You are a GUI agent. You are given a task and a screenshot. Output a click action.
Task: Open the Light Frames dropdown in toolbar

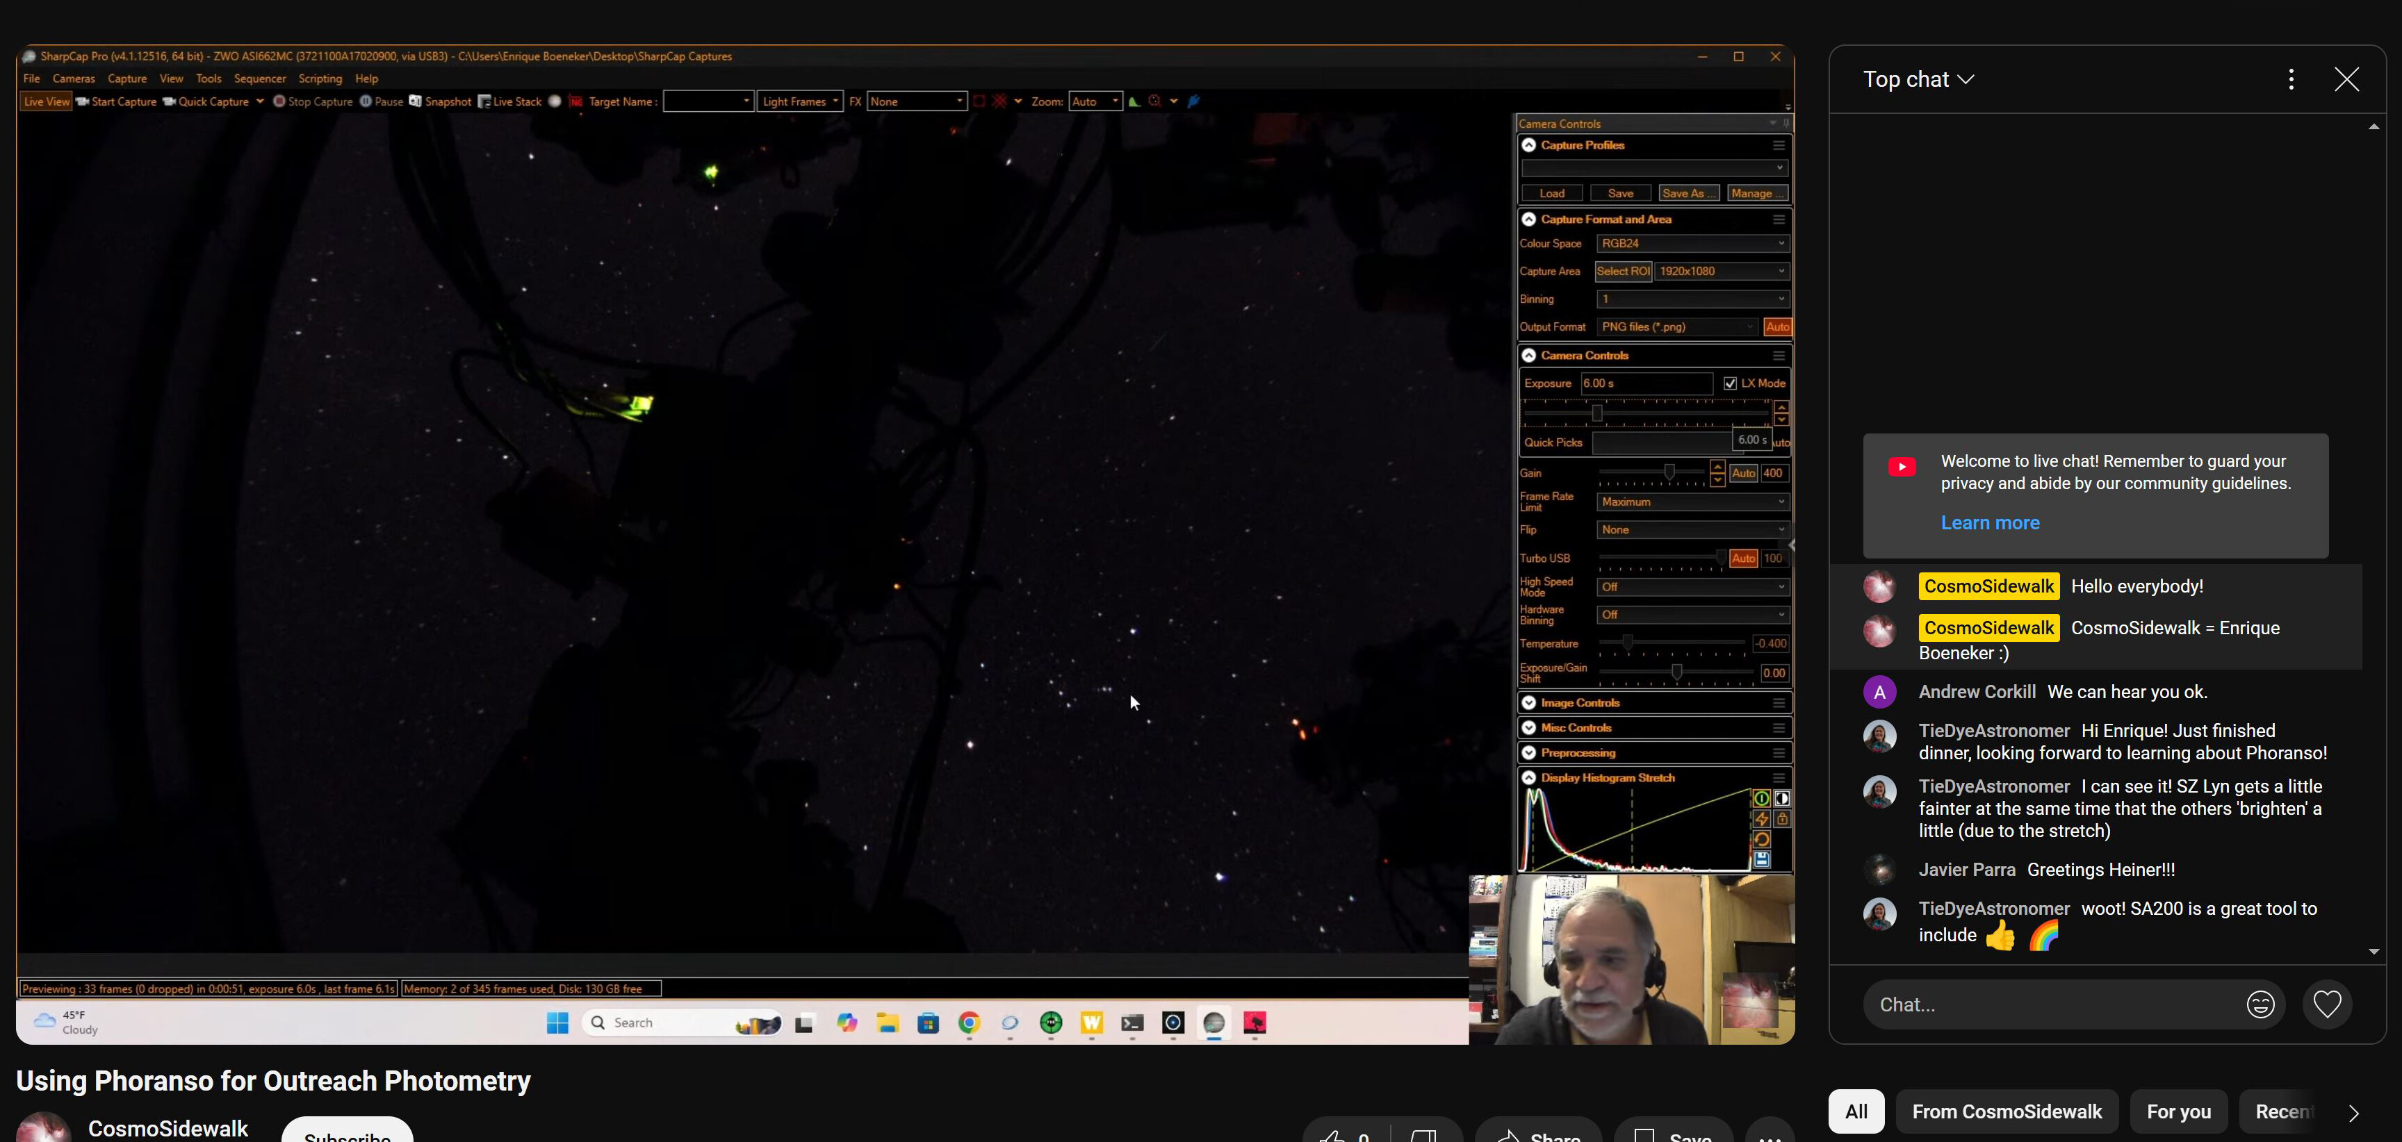pos(800,101)
